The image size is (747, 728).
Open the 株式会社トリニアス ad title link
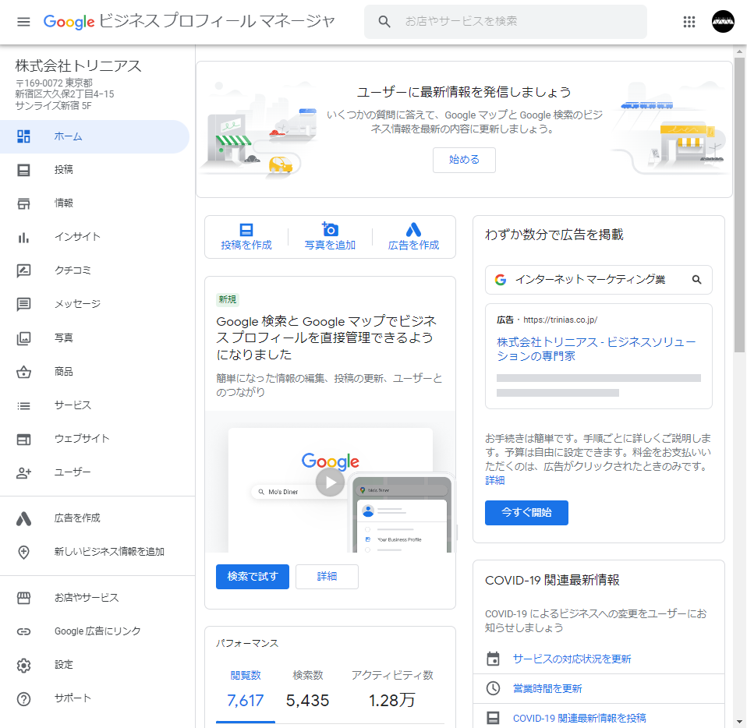click(x=596, y=349)
